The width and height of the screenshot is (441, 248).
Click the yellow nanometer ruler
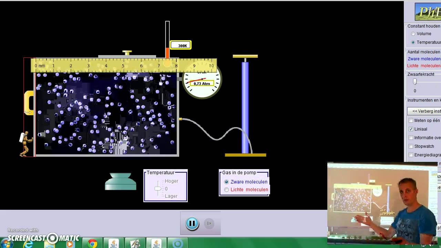tap(124, 65)
